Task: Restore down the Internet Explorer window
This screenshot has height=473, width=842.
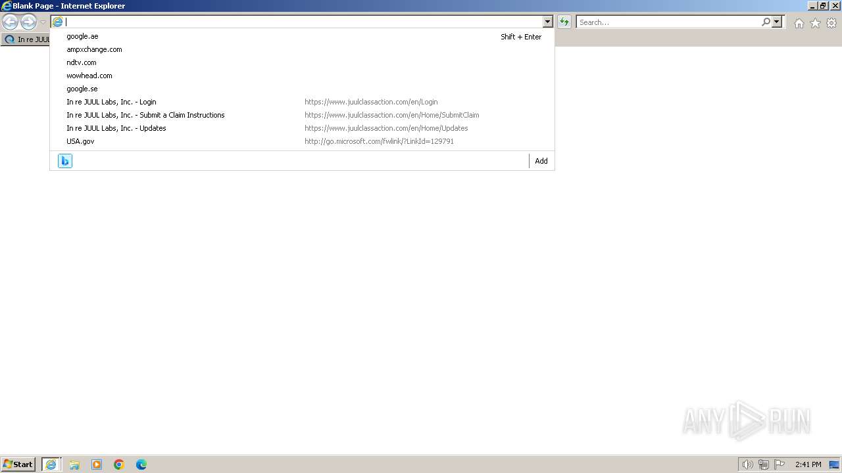Action: click(823, 6)
